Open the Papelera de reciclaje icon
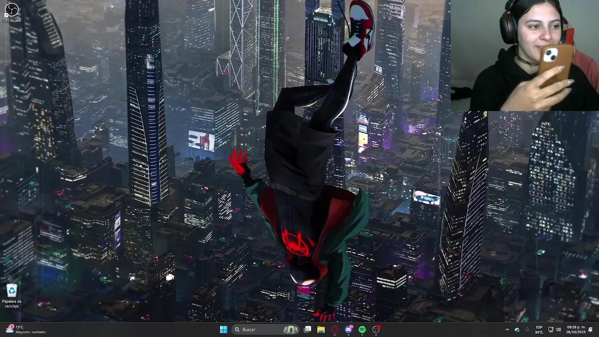 pyautogui.click(x=12, y=296)
